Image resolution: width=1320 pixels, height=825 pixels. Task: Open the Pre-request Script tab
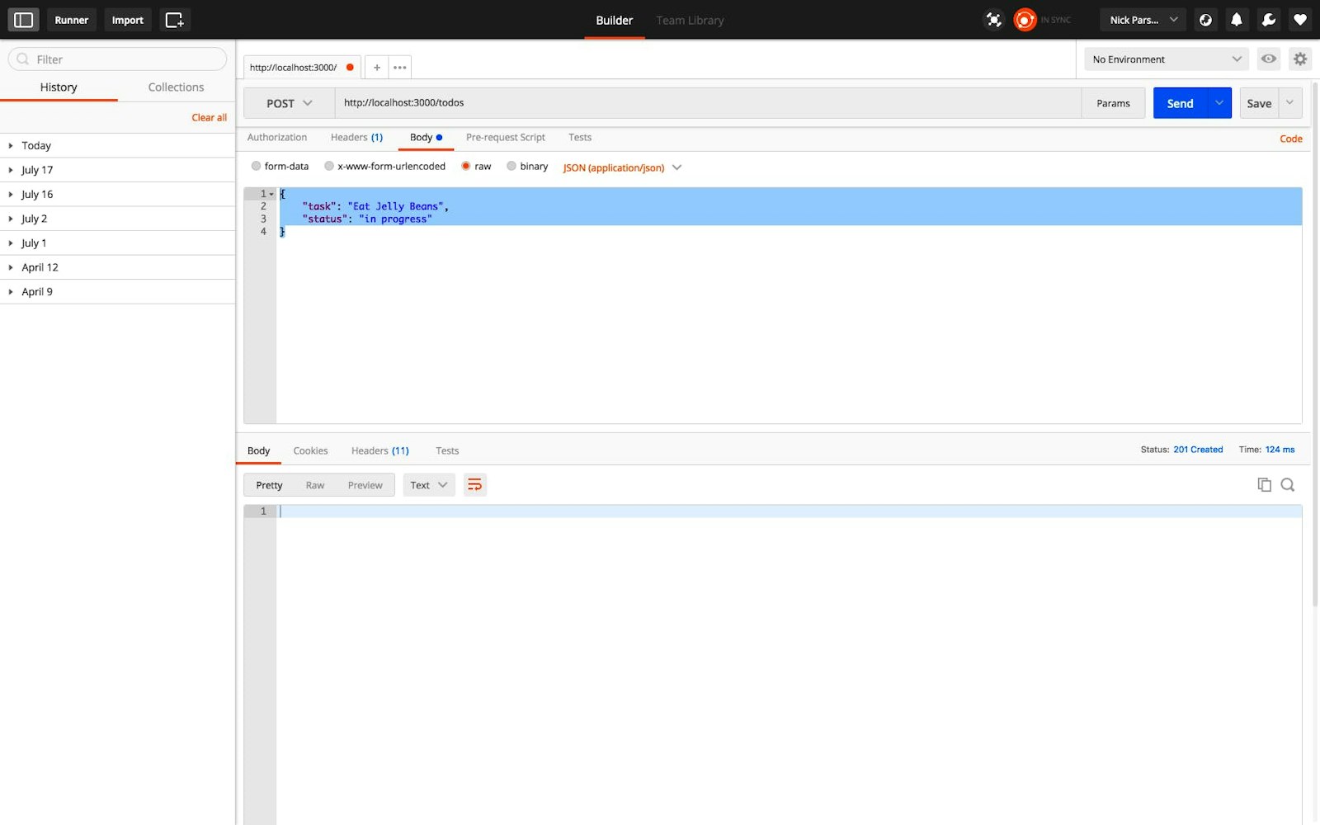pyautogui.click(x=505, y=137)
